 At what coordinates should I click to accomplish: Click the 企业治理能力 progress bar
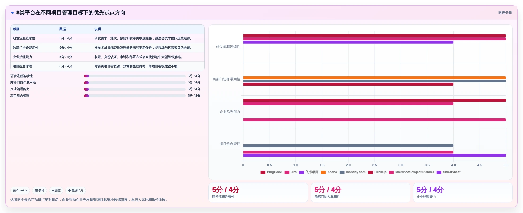pos(135,89)
